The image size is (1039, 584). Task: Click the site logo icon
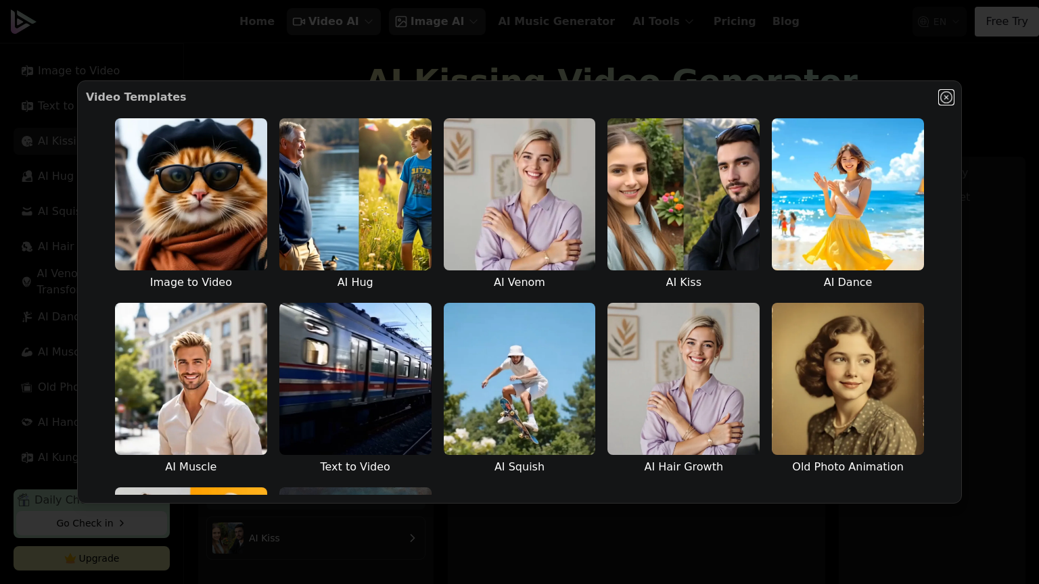click(x=22, y=22)
